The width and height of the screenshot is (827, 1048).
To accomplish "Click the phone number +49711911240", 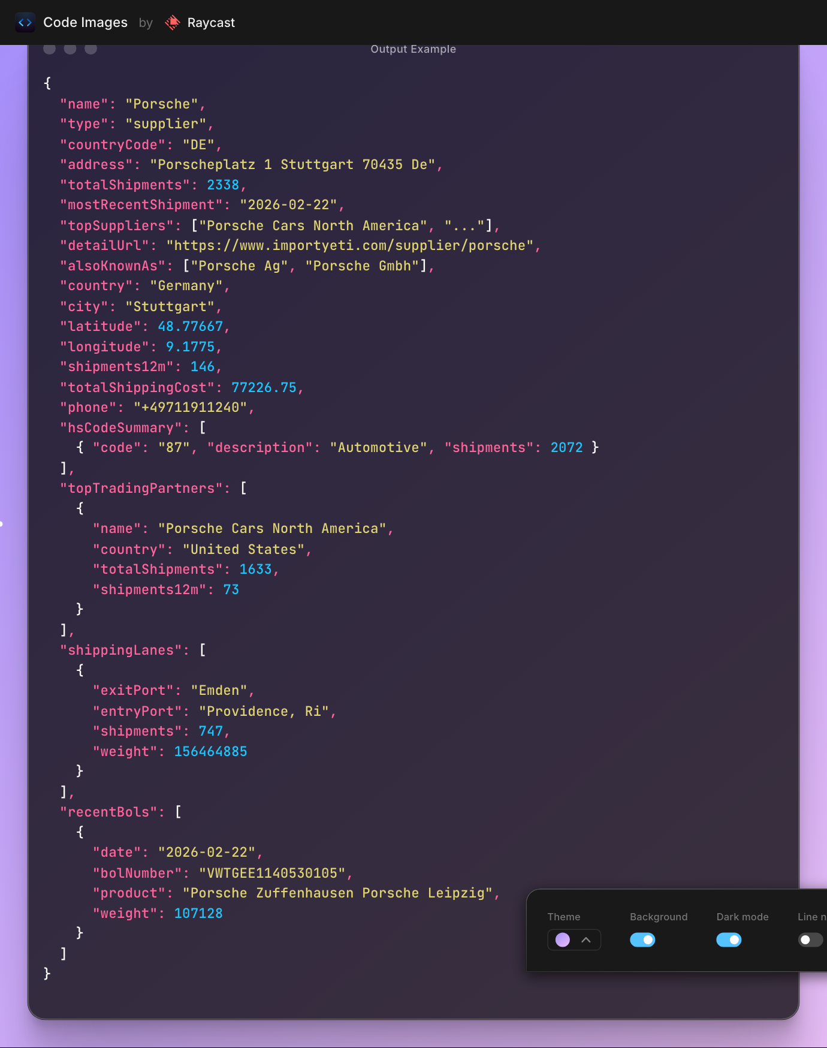I will (190, 408).
